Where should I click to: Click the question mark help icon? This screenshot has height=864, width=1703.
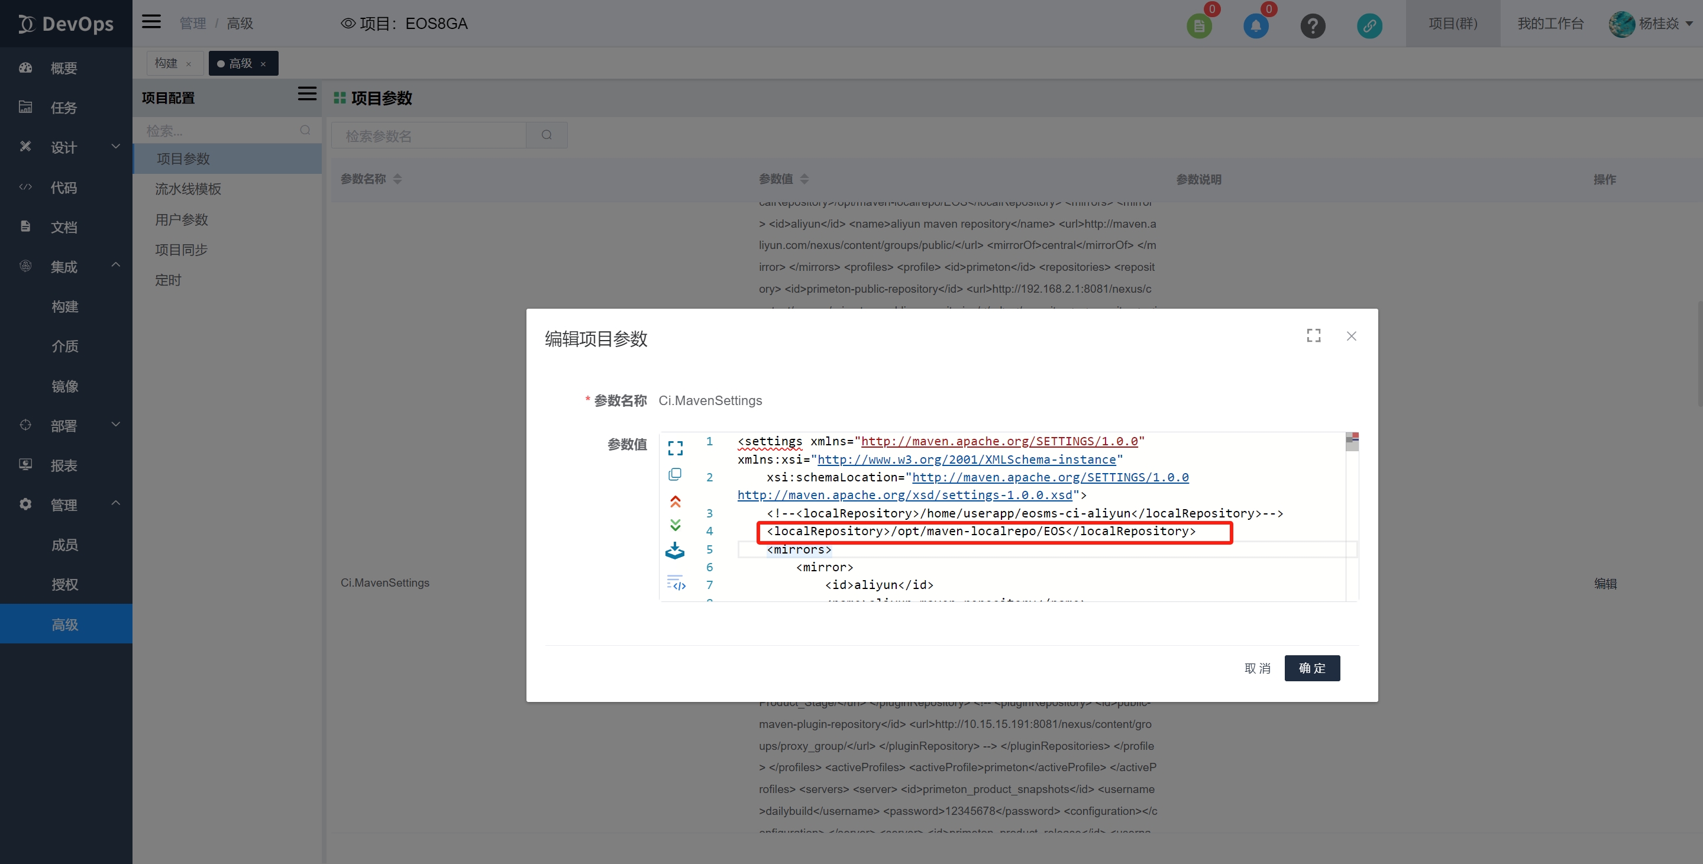click(1312, 26)
